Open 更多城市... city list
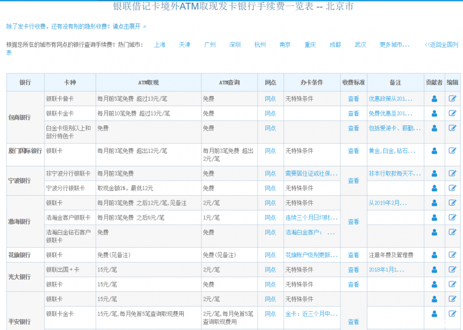The image size is (463, 330). pyautogui.click(x=394, y=45)
